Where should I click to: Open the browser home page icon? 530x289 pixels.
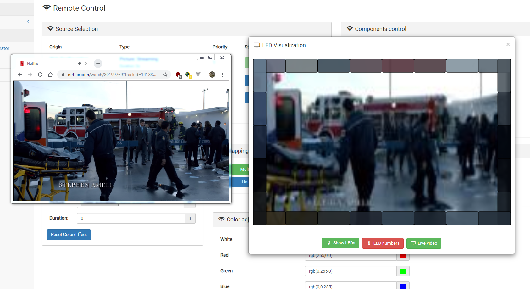[x=50, y=75]
